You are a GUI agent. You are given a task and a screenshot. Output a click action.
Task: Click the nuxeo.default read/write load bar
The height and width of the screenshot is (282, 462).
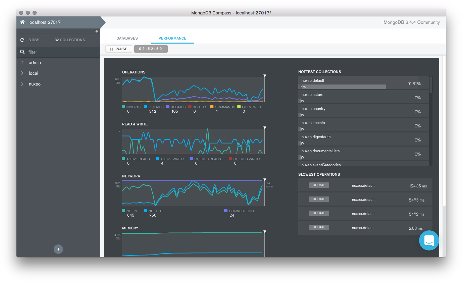pyautogui.click(x=342, y=87)
